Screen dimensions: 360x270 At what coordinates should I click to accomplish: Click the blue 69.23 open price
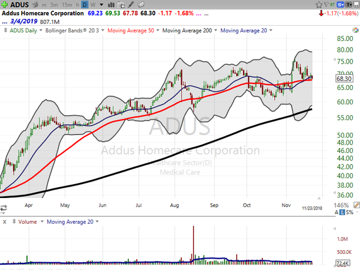point(95,13)
